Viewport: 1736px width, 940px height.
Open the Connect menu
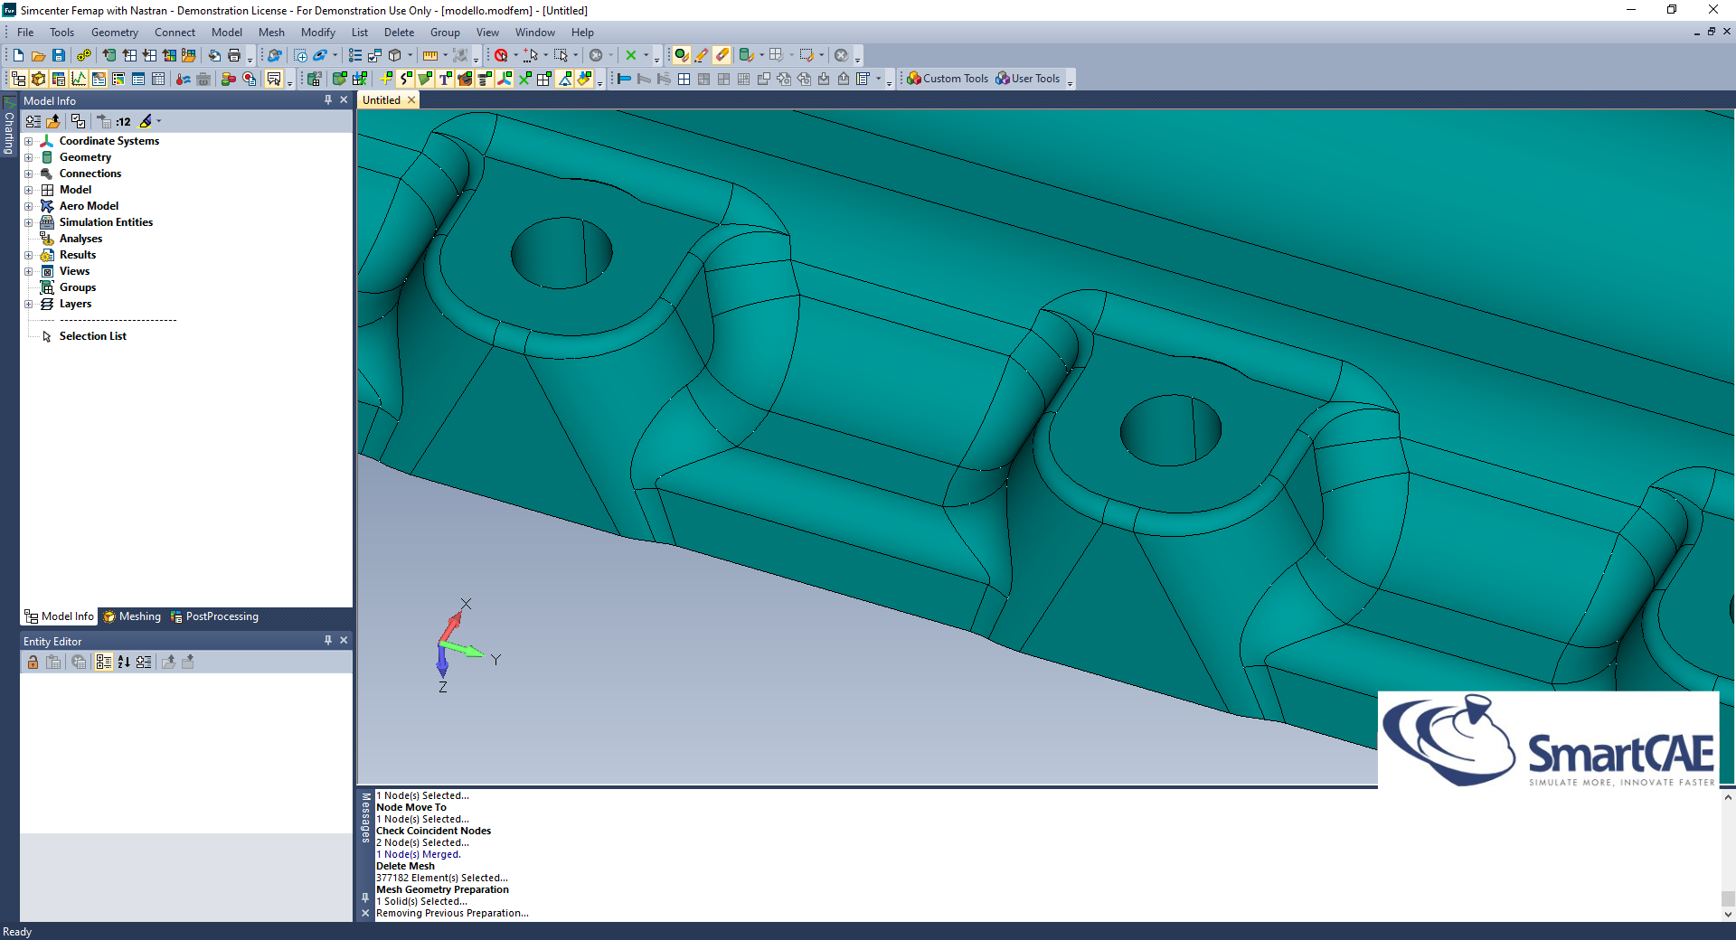[x=175, y=33]
